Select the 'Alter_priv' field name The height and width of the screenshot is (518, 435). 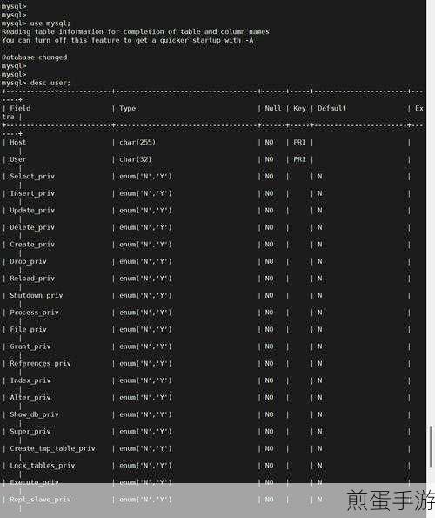click(x=30, y=398)
